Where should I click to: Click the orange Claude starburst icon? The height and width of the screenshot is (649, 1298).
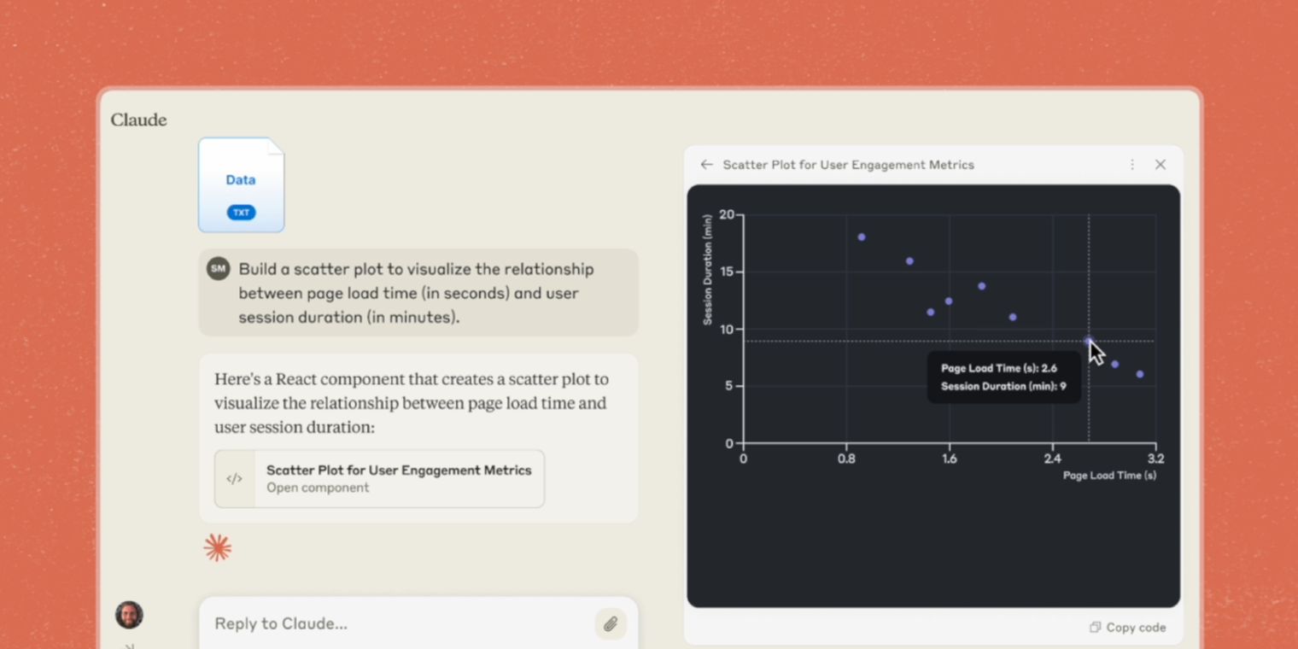(x=218, y=547)
